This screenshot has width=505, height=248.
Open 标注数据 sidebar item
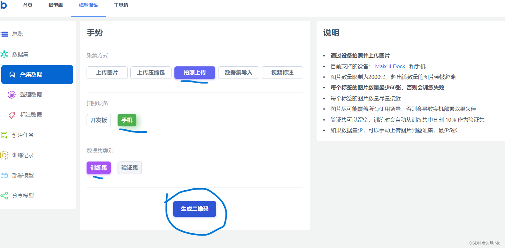[31, 115]
